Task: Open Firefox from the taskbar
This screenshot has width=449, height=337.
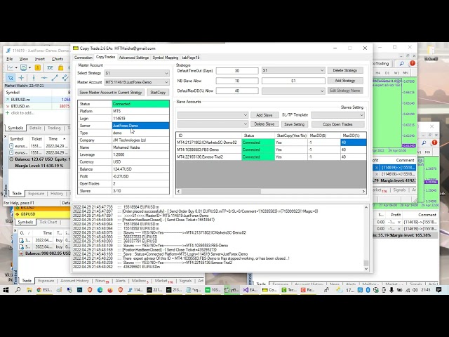Action: pos(110,290)
